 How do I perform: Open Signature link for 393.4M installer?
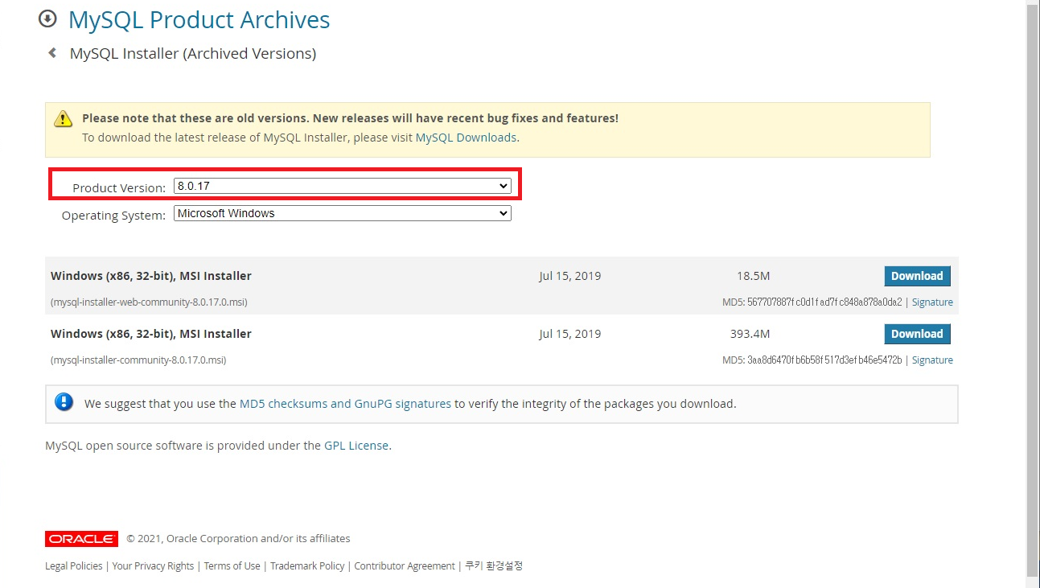(x=932, y=360)
